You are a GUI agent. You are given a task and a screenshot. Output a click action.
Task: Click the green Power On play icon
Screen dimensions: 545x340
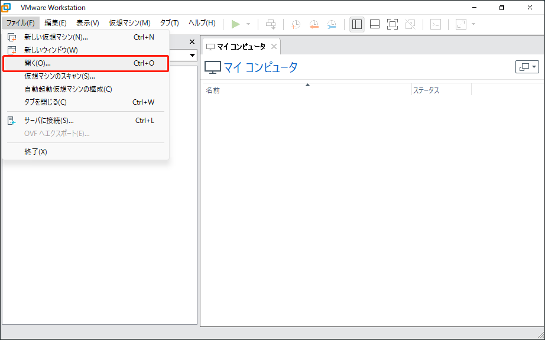tap(236, 24)
